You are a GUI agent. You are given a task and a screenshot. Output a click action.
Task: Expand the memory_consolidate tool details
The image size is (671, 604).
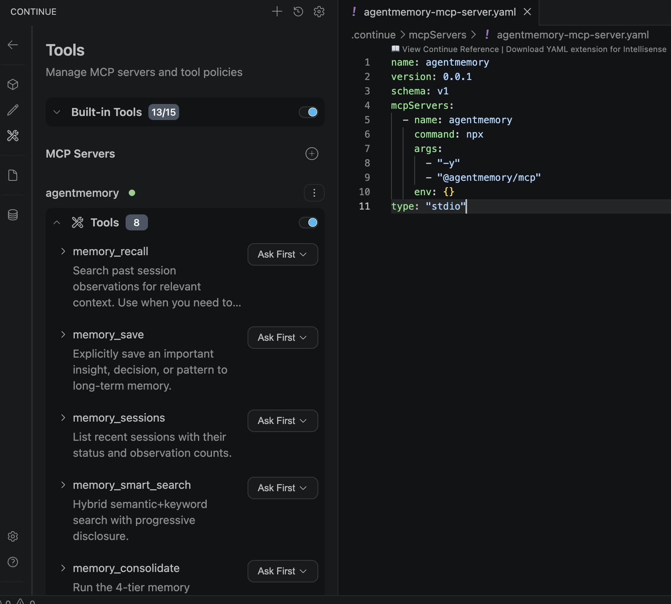(x=63, y=568)
